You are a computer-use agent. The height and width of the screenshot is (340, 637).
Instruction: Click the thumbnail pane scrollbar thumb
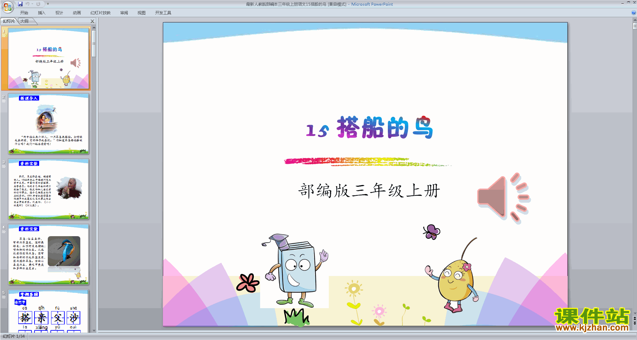(x=94, y=43)
